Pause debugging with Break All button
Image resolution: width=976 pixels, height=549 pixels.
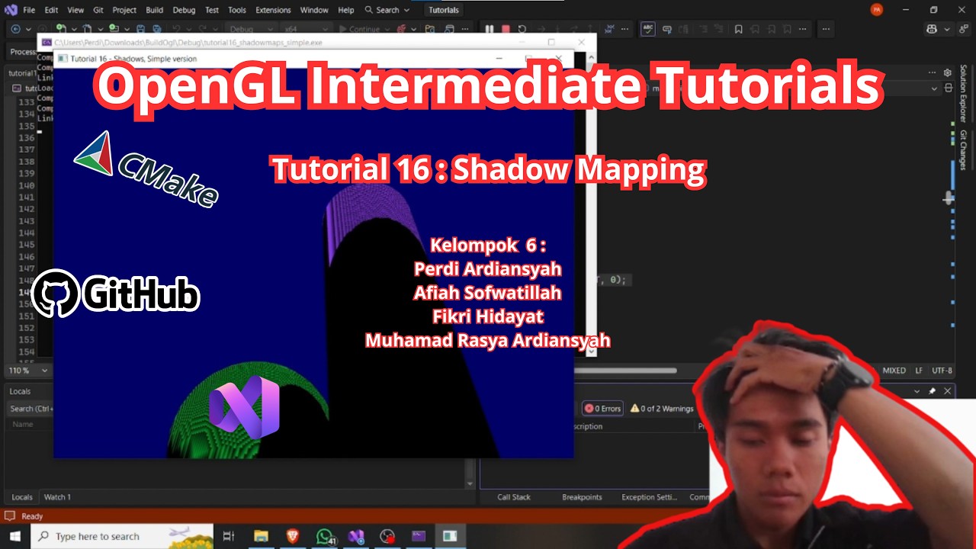tap(490, 29)
